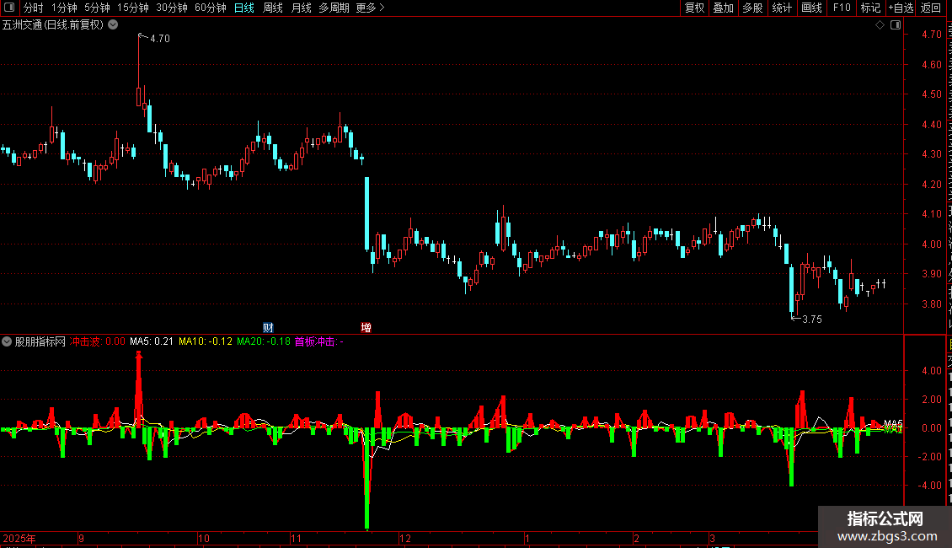Screen dimensions: 952x548
Task: Open the 多股 multi-stock view
Action: [x=753, y=8]
